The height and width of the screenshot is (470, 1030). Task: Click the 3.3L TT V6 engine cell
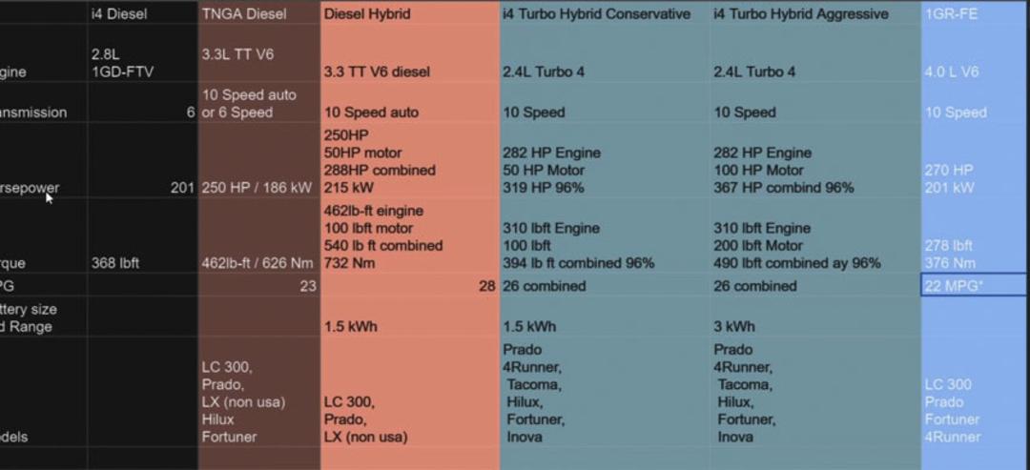(258, 53)
